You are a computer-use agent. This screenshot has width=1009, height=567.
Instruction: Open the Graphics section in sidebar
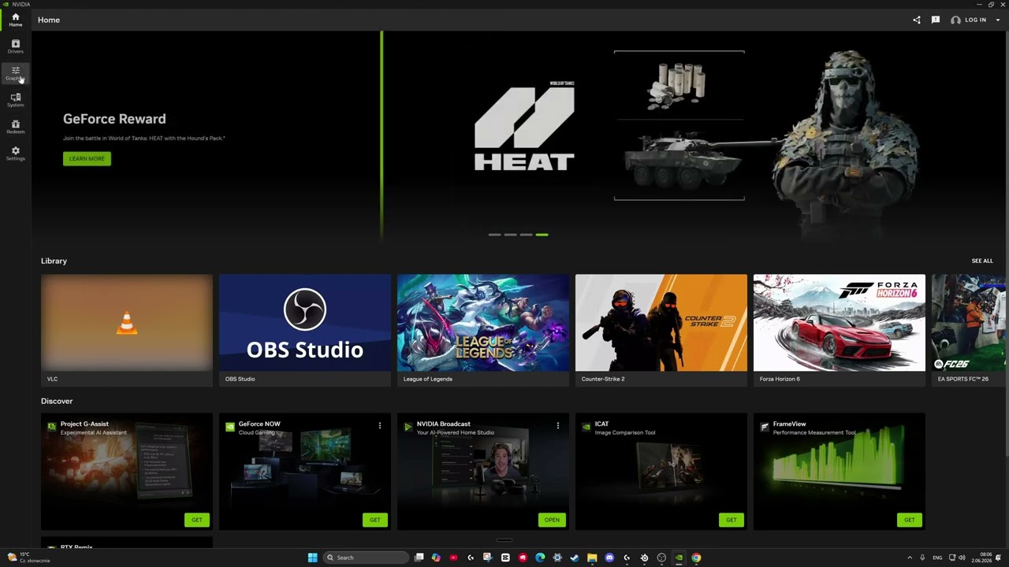tap(15, 73)
